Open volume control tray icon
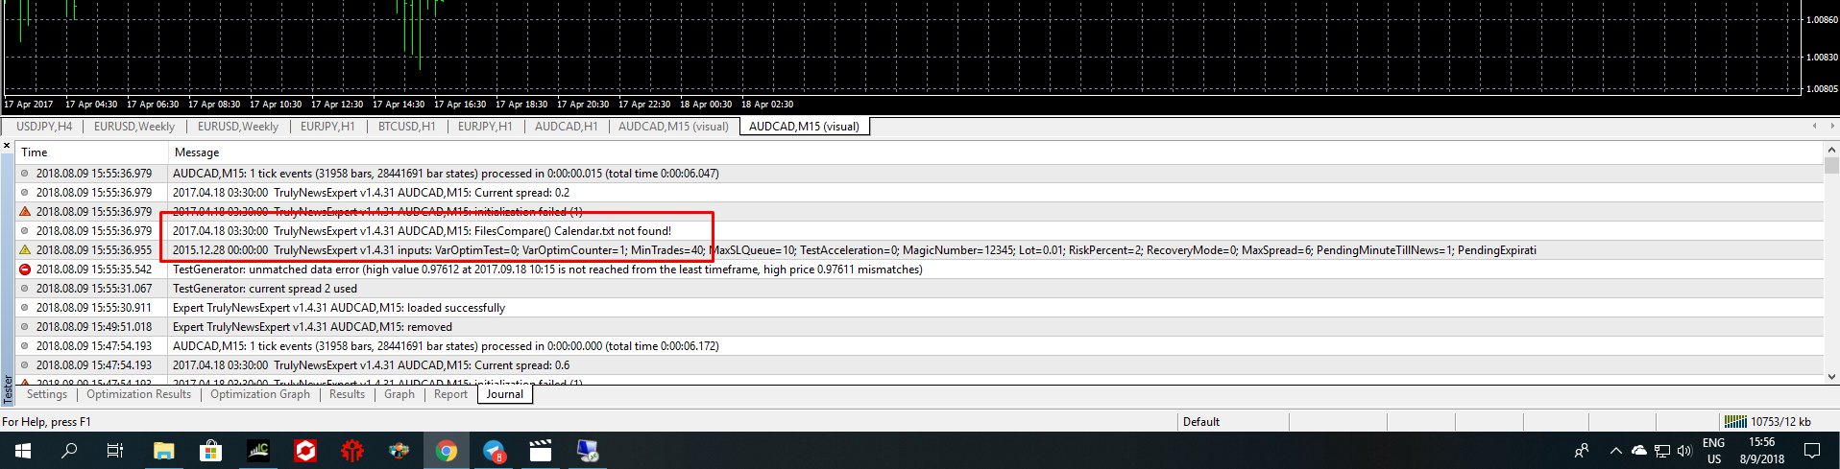 [x=1684, y=451]
